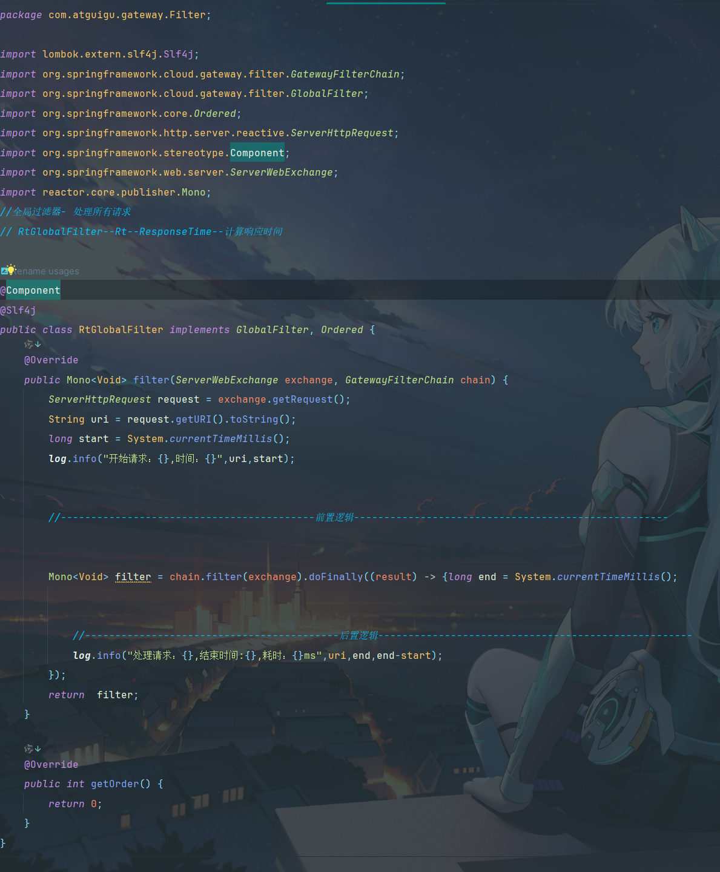Click package name com.atguigu.gateway.Filter
Viewport: 720px width, 872px height.
pyautogui.click(x=127, y=15)
